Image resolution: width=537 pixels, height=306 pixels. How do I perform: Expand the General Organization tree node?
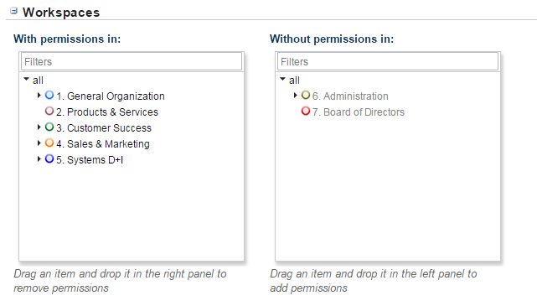(x=39, y=96)
